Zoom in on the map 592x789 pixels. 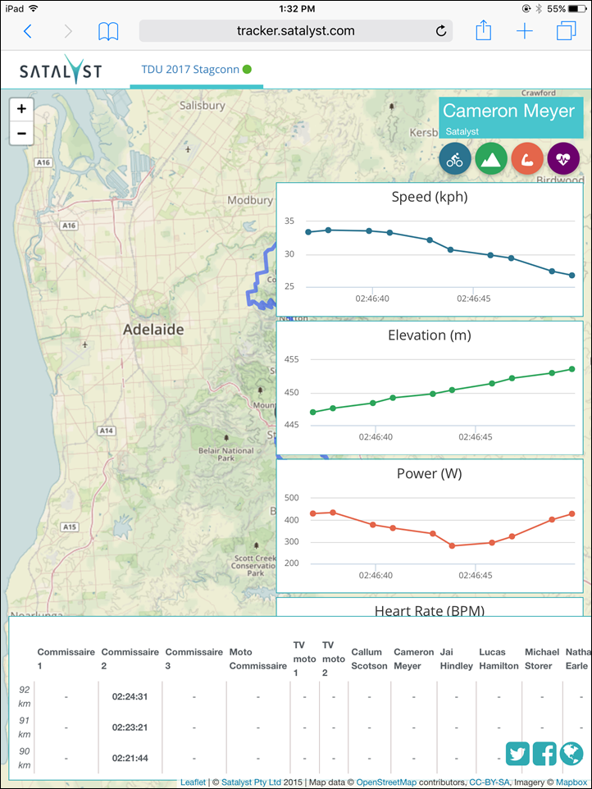point(21,109)
